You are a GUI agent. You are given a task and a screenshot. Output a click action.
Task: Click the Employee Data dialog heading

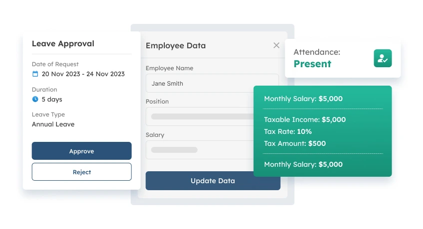(x=175, y=45)
